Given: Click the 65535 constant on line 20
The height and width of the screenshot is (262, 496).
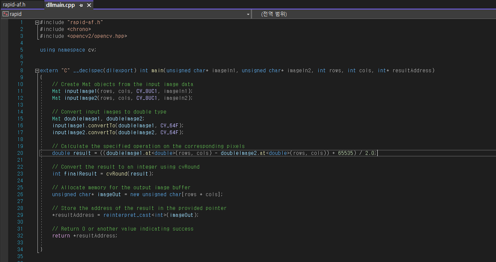Looking at the screenshot, I should click(x=345, y=153).
